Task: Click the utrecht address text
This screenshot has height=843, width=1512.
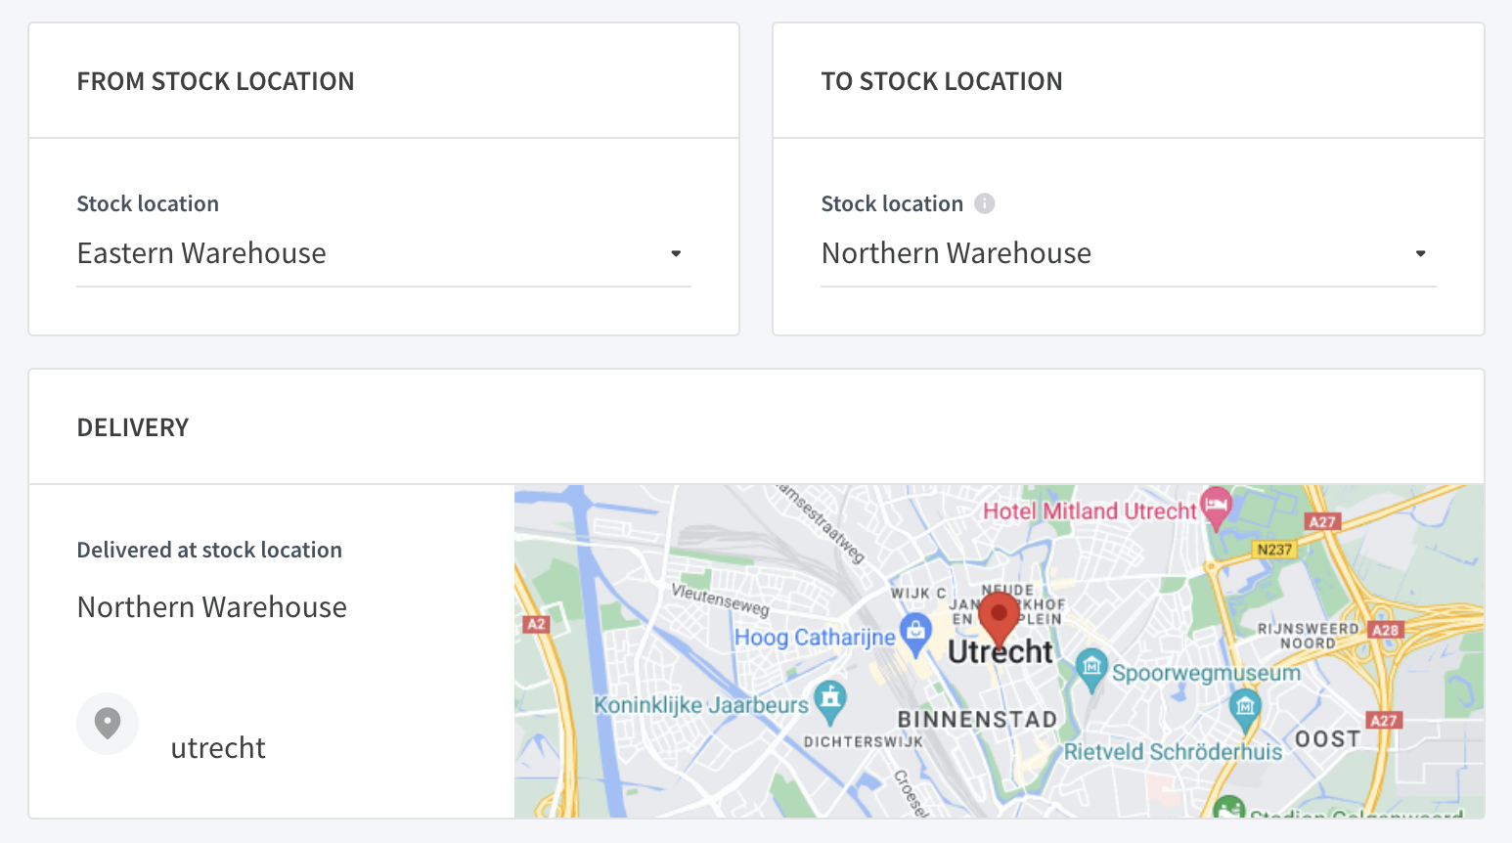Action: tap(218, 748)
